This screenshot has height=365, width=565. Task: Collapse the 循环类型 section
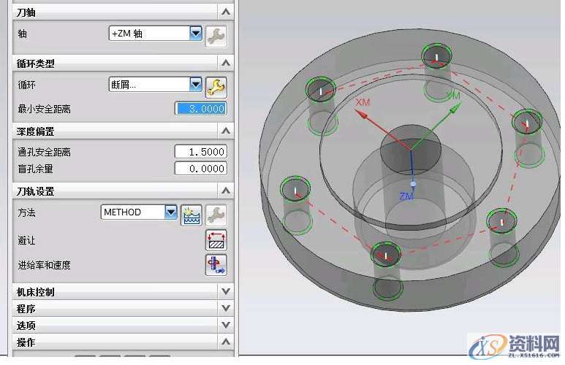[x=226, y=64]
